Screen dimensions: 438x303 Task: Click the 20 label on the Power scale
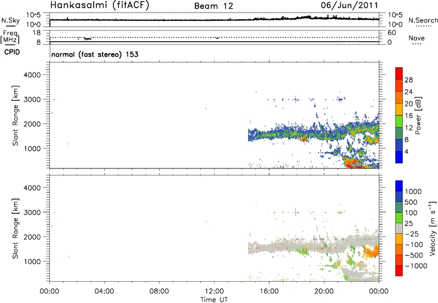(408, 104)
